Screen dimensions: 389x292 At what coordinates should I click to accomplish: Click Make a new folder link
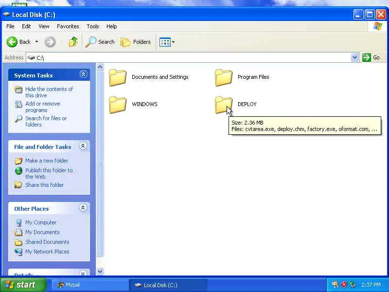coord(47,161)
